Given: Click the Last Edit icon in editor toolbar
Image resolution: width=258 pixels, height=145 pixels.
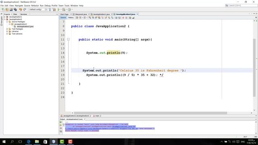Looking at the screenshot, I should [x=77, y=18].
